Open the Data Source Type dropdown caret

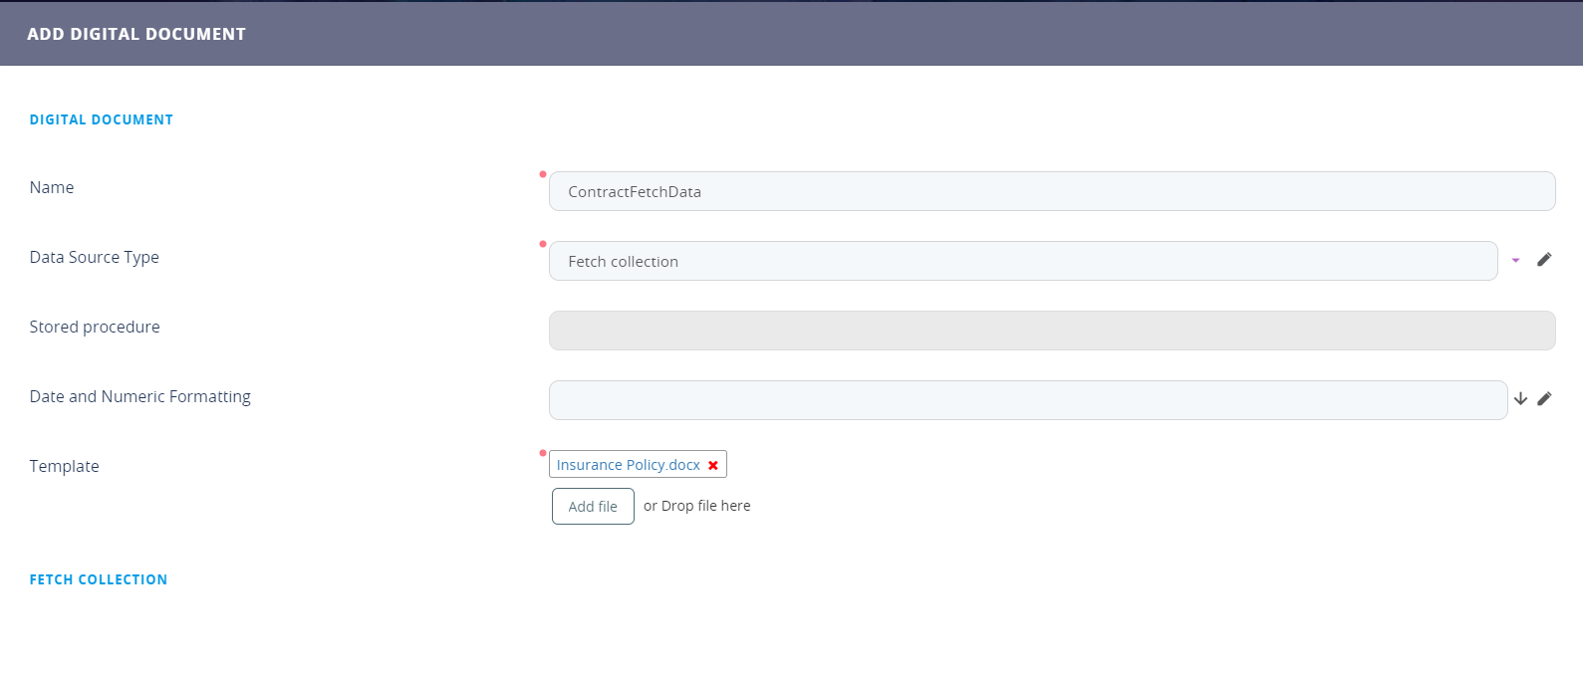(1515, 261)
